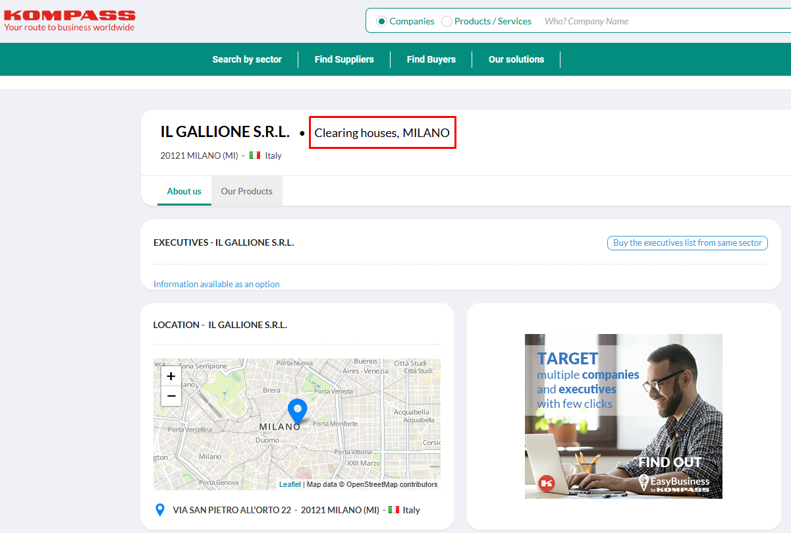Click the Italian flag next to 20121 MILANO header
Image resolution: width=791 pixels, height=533 pixels.
[255, 155]
